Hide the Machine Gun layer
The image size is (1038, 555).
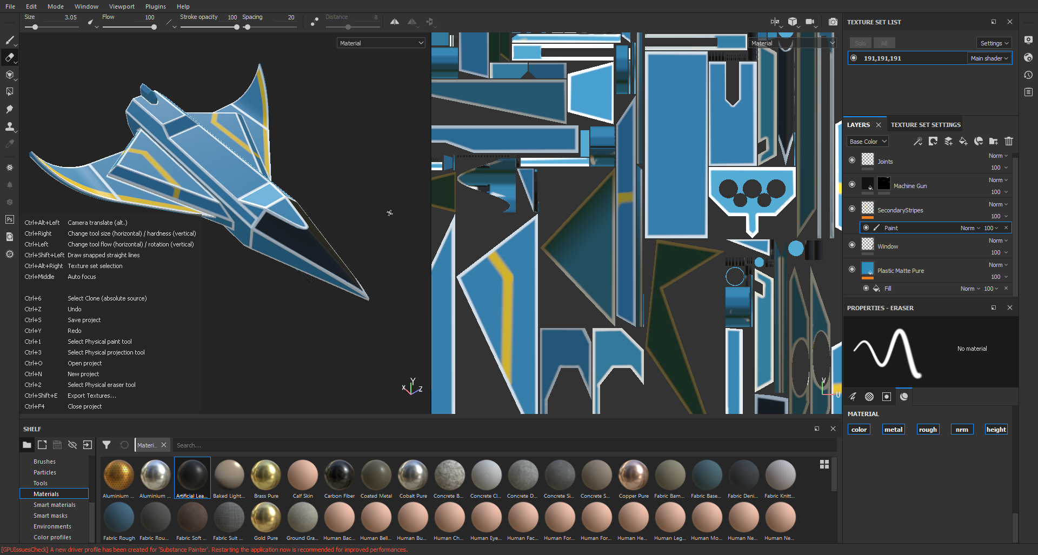pos(852,184)
